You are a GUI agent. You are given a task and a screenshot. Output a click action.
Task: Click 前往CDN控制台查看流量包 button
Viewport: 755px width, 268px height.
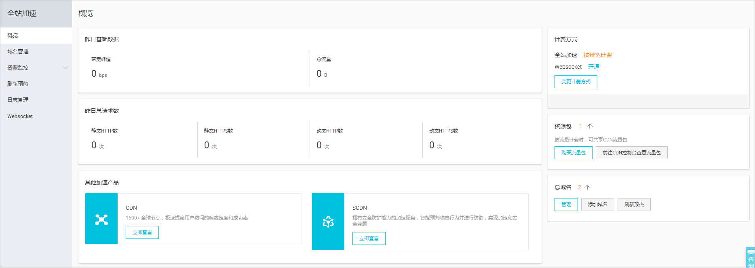click(x=631, y=153)
